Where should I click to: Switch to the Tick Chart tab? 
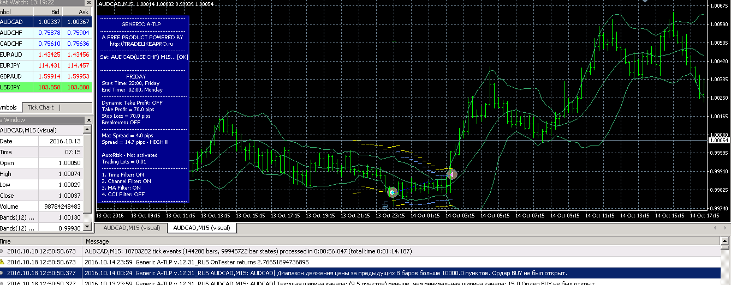40,107
